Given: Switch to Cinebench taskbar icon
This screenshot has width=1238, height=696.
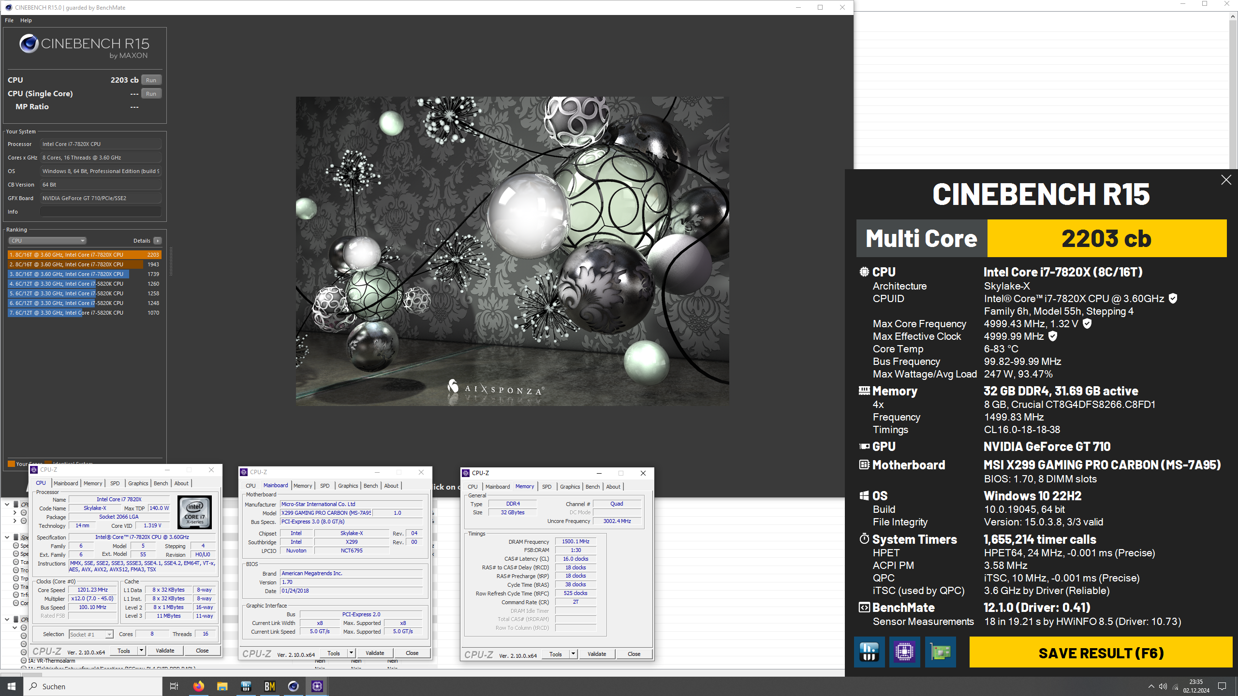Looking at the screenshot, I should click(x=293, y=686).
